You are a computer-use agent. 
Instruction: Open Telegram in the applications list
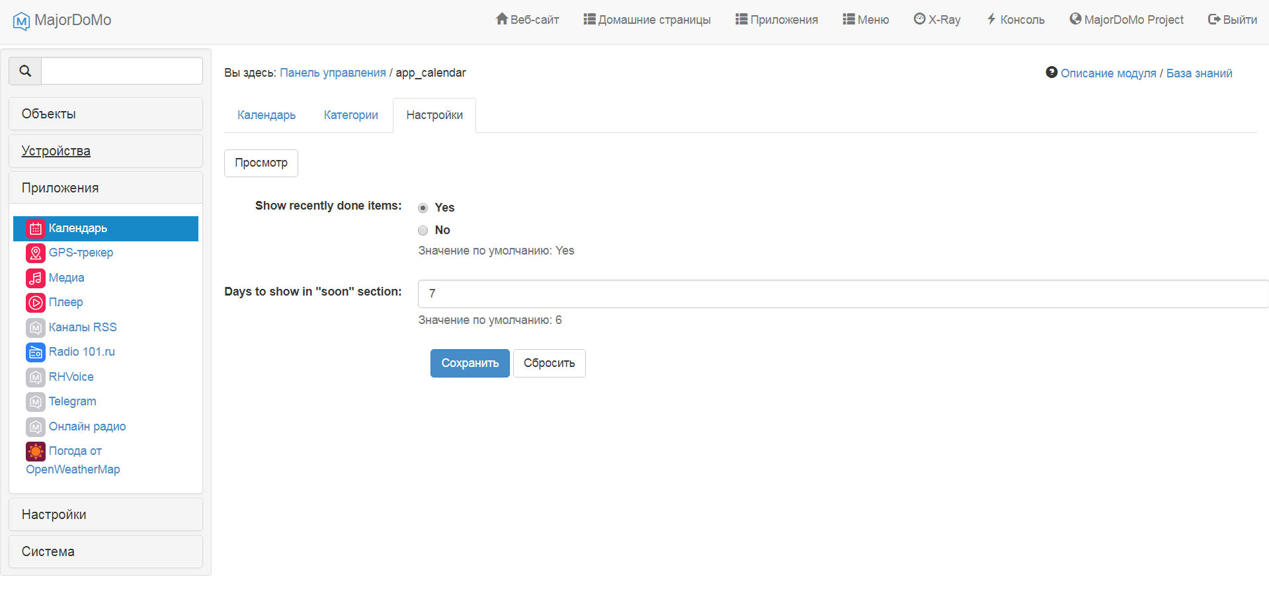pos(73,401)
